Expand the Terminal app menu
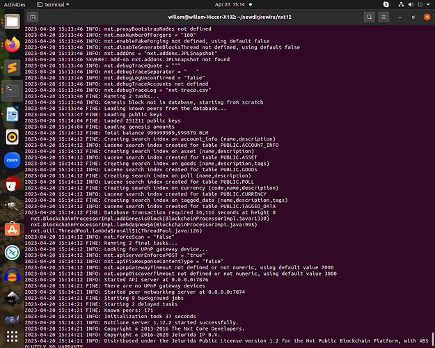Image resolution: width=435 pixels, height=348 pixels. click(53, 4)
